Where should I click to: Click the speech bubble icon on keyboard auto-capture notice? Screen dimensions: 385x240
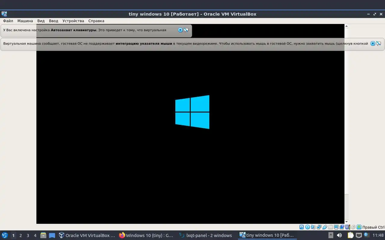[x=186, y=30]
